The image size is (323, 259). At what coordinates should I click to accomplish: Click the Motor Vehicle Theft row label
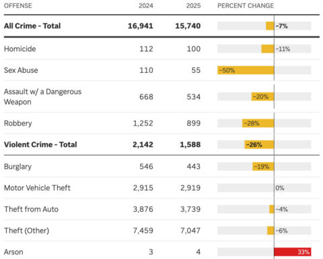(37, 188)
